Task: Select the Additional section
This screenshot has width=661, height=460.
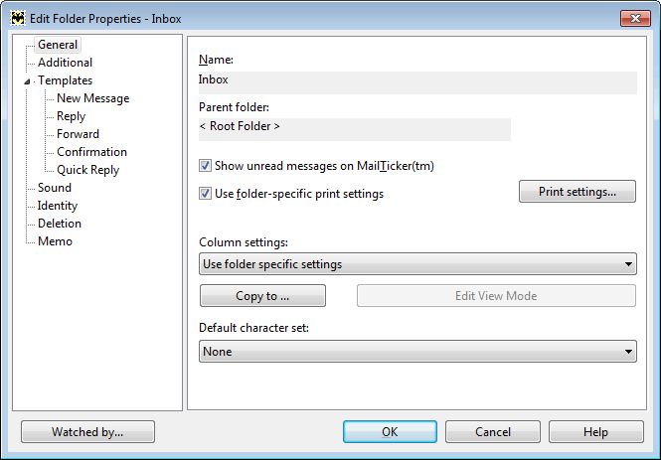Action: click(65, 63)
